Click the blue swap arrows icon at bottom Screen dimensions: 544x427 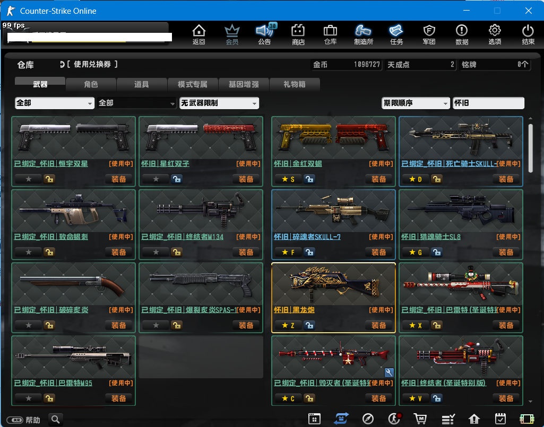pos(341,419)
